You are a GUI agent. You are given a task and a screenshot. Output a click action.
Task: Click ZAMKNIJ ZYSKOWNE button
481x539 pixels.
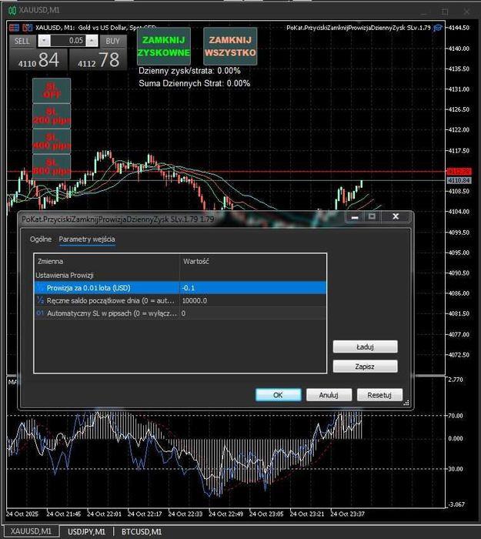[164, 46]
